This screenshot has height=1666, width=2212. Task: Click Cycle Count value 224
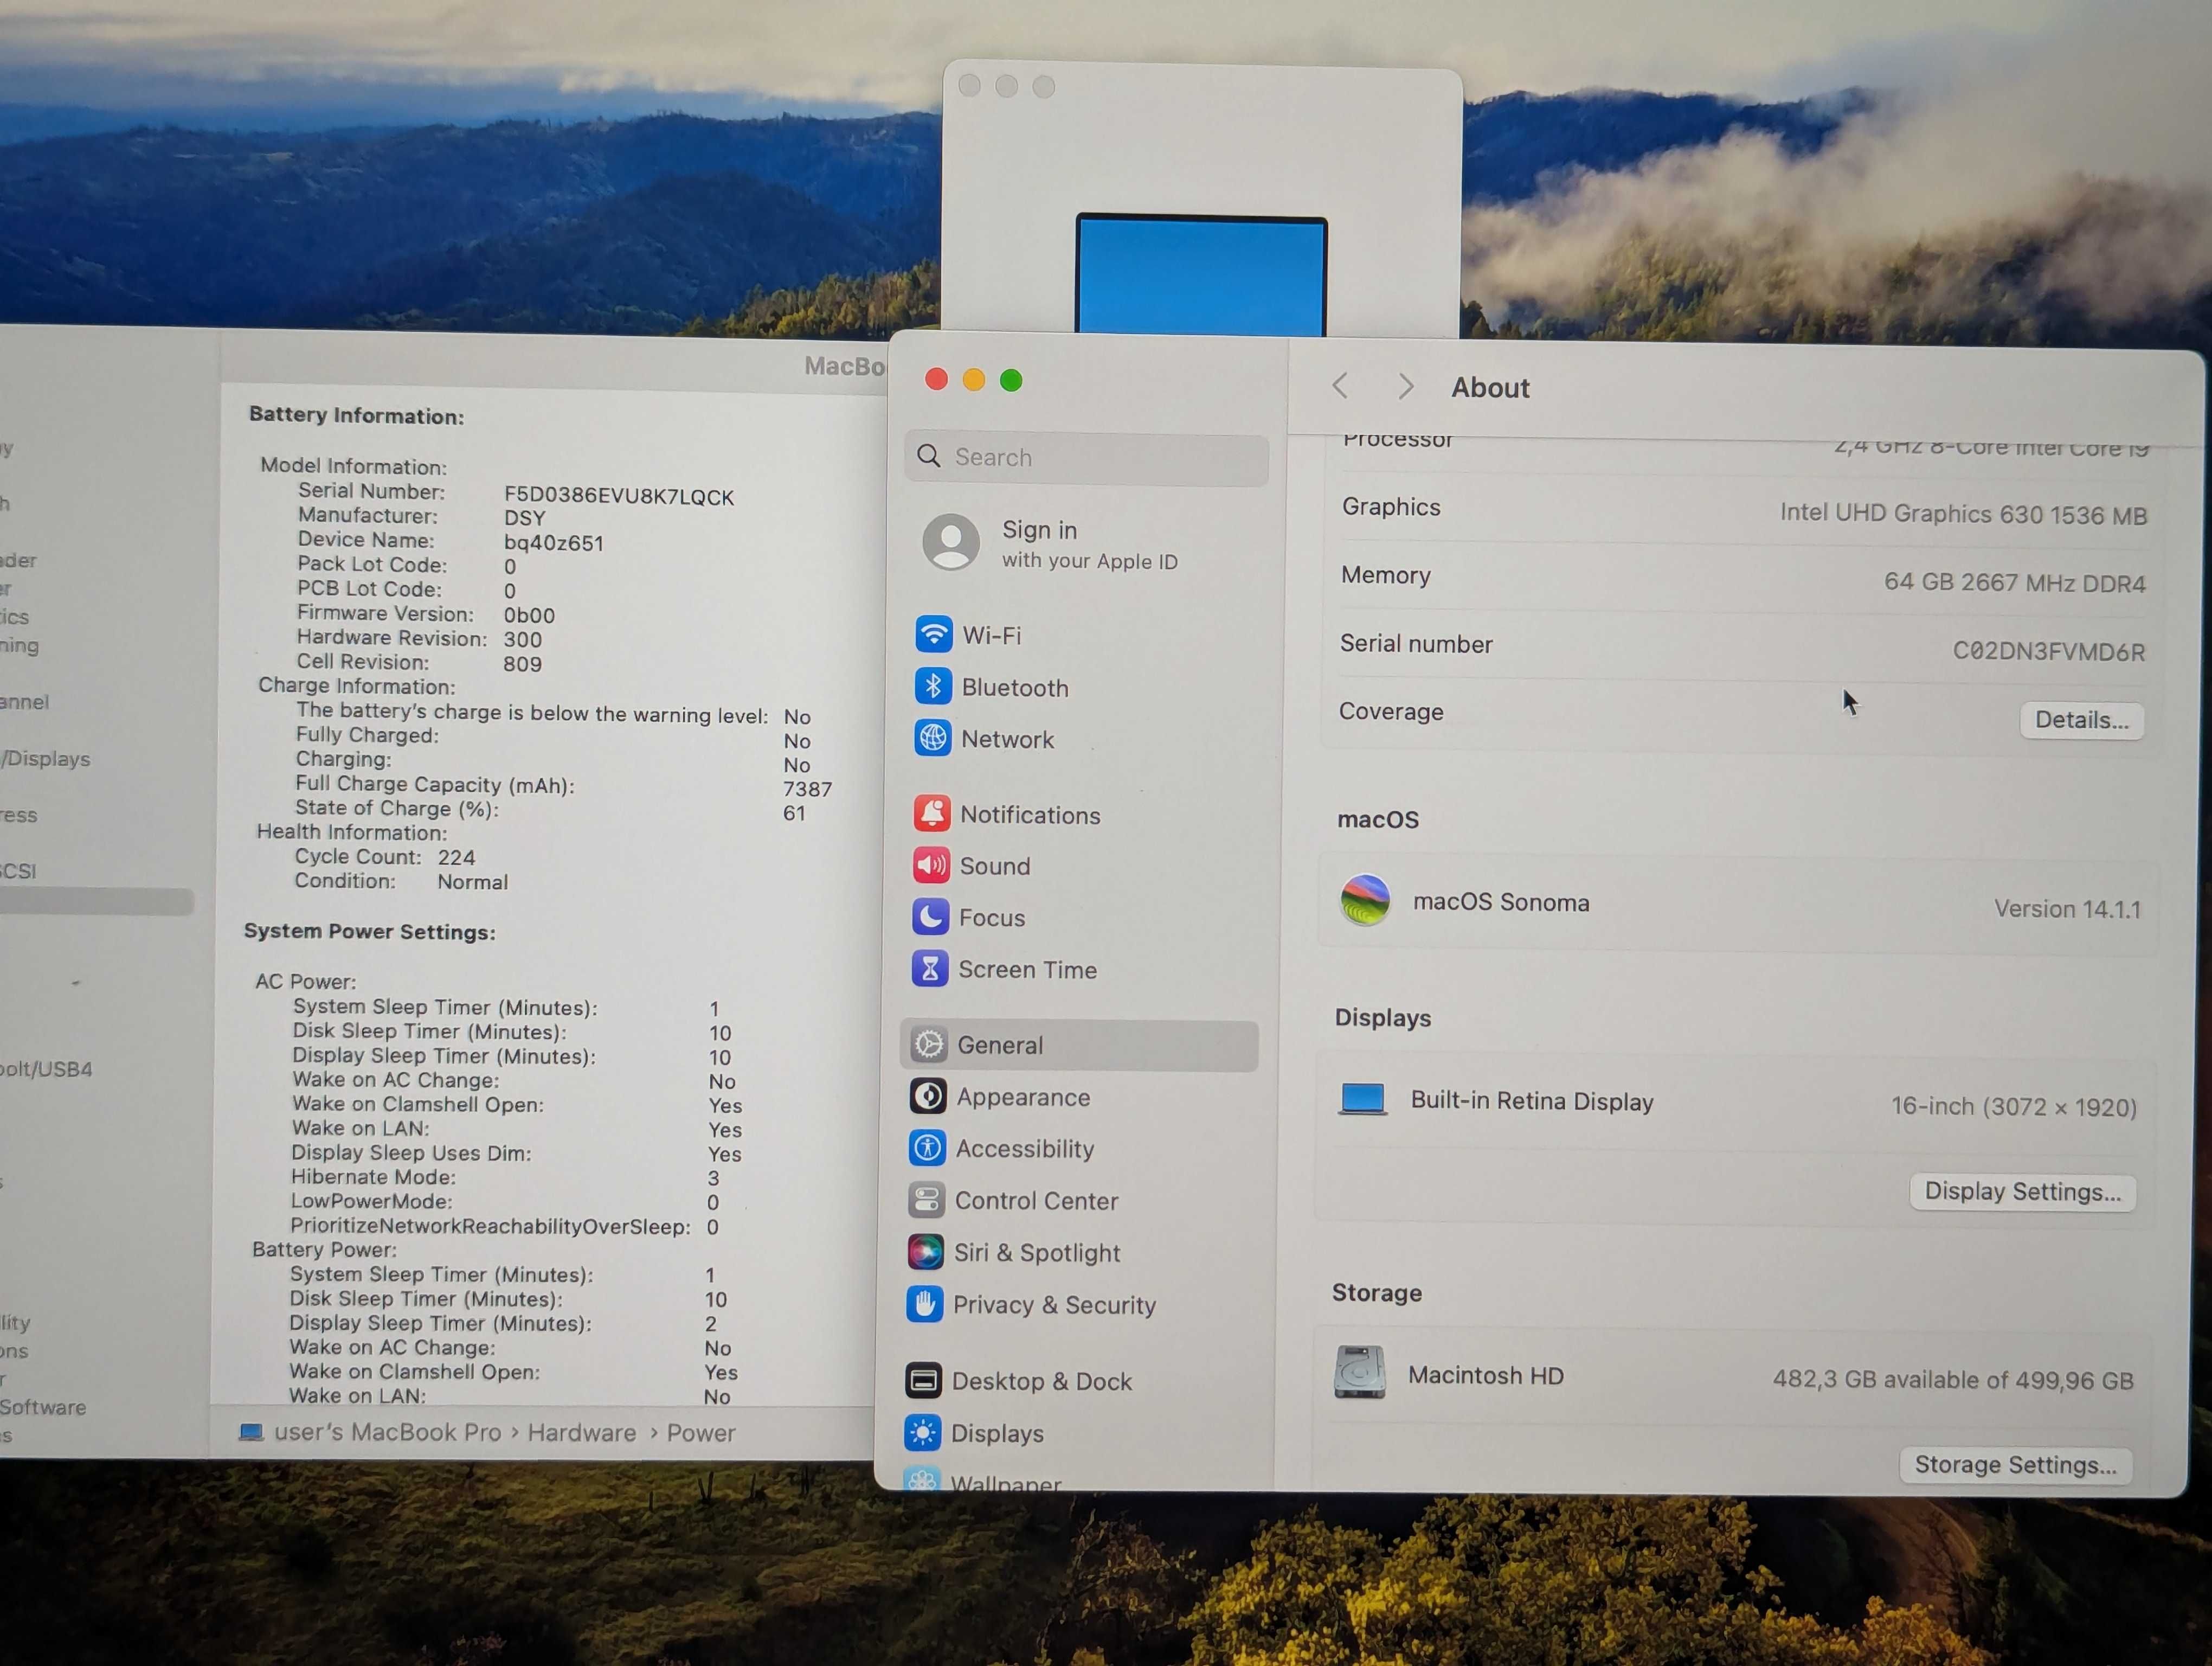[x=456, y=857]
